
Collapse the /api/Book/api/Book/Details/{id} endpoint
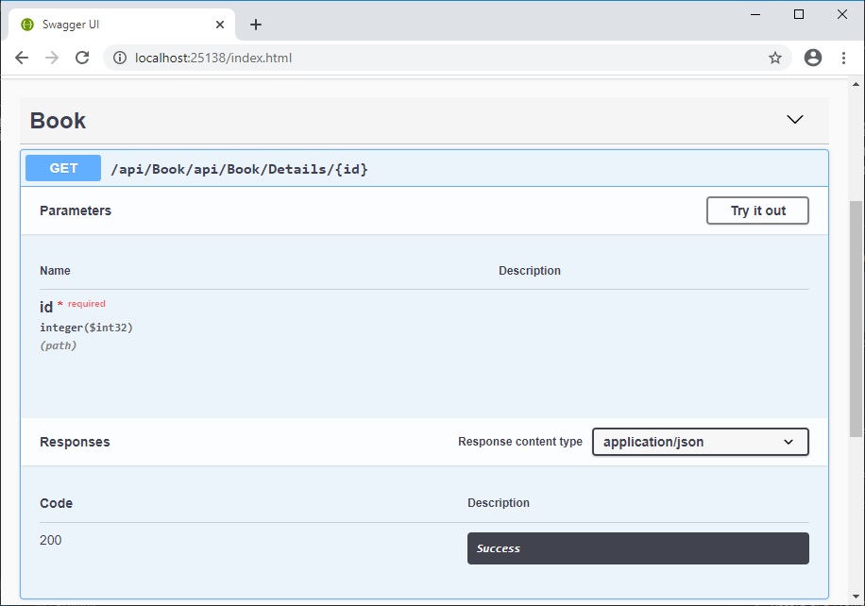[424, 168]
